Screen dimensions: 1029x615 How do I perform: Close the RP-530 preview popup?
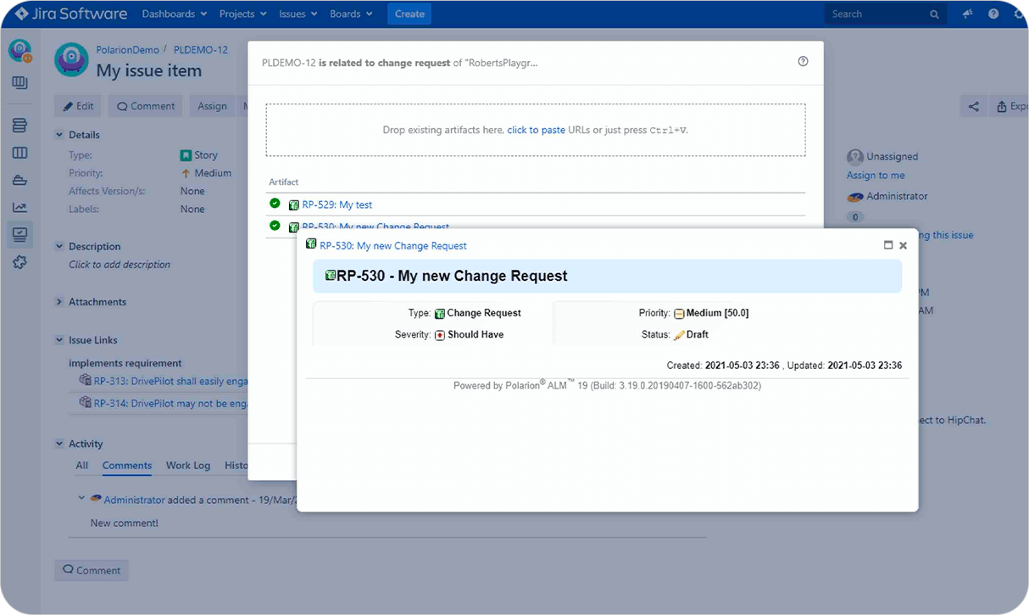903,245
